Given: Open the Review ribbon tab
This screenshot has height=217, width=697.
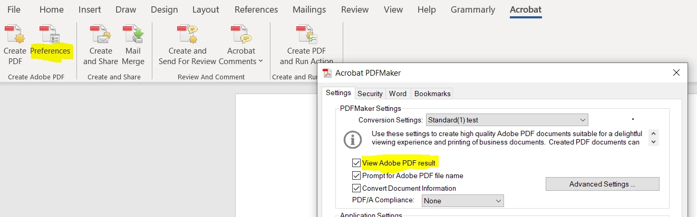Looking at the screenshot, I should coord(355,9).
